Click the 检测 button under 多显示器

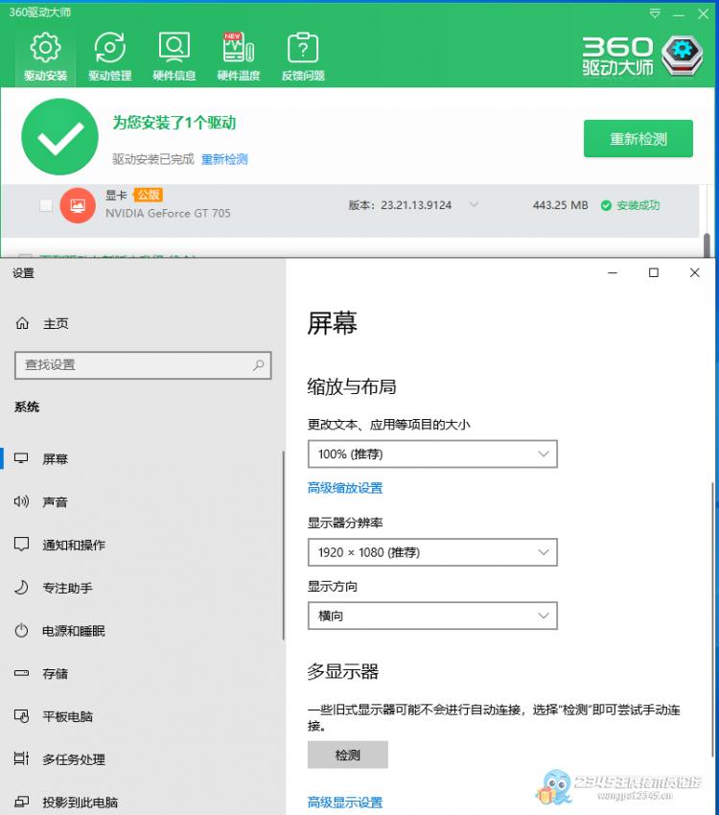[x=348, y=755]
